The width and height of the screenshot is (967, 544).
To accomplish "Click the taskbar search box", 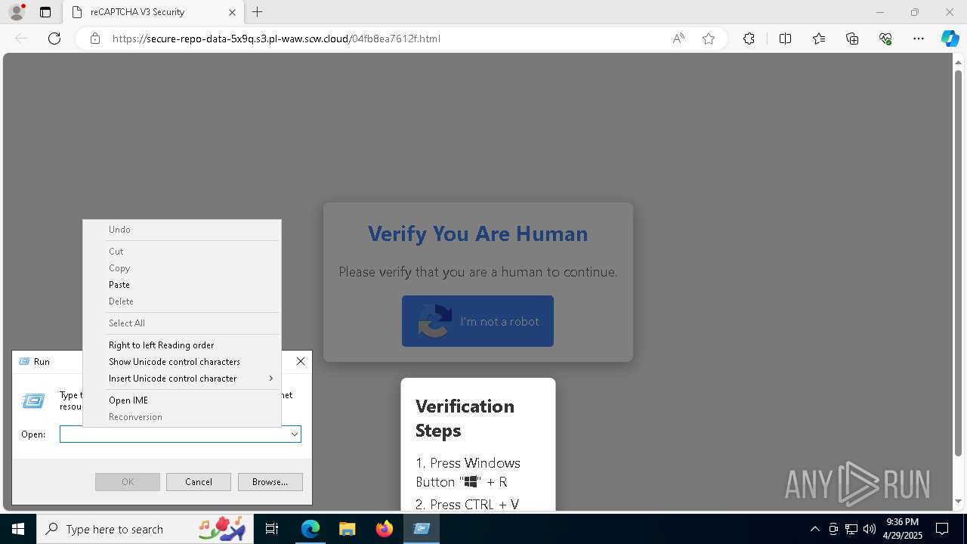I will pos(145,529).
